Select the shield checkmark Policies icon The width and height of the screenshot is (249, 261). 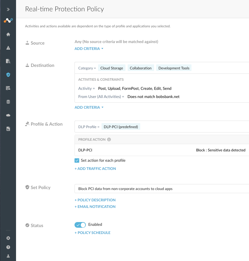pyautogui.click(x=8, y=75)
